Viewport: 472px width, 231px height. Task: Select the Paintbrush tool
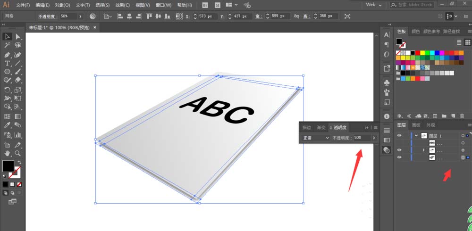click(18, 72)
